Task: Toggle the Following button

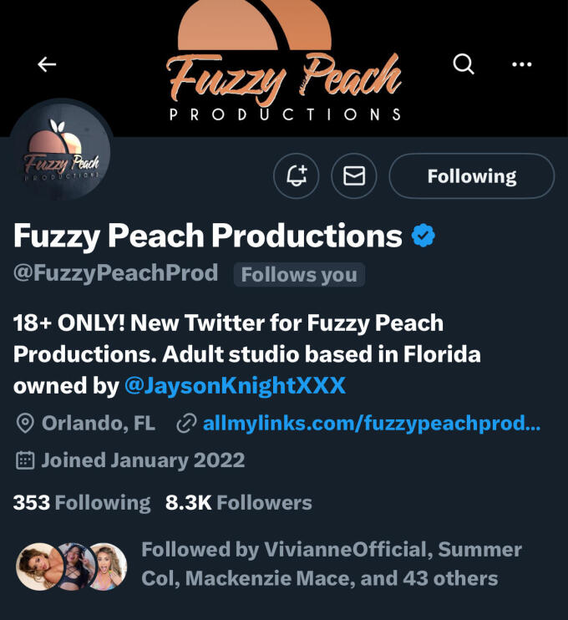Action: point(471,175)
